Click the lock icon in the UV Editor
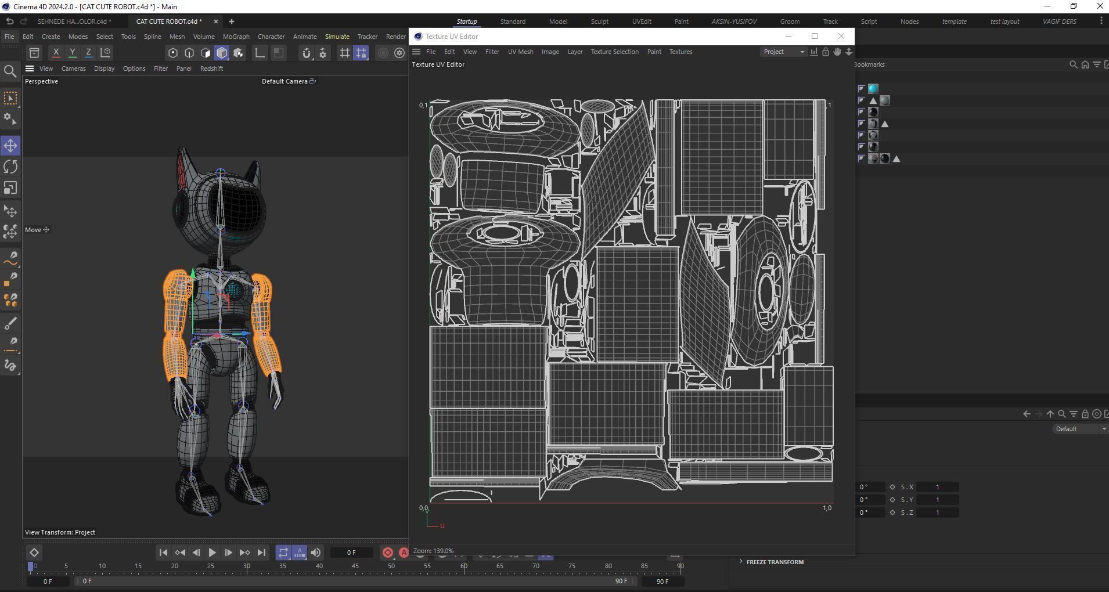This screenshot has width=1109, height=592. [x=825, y=52]
